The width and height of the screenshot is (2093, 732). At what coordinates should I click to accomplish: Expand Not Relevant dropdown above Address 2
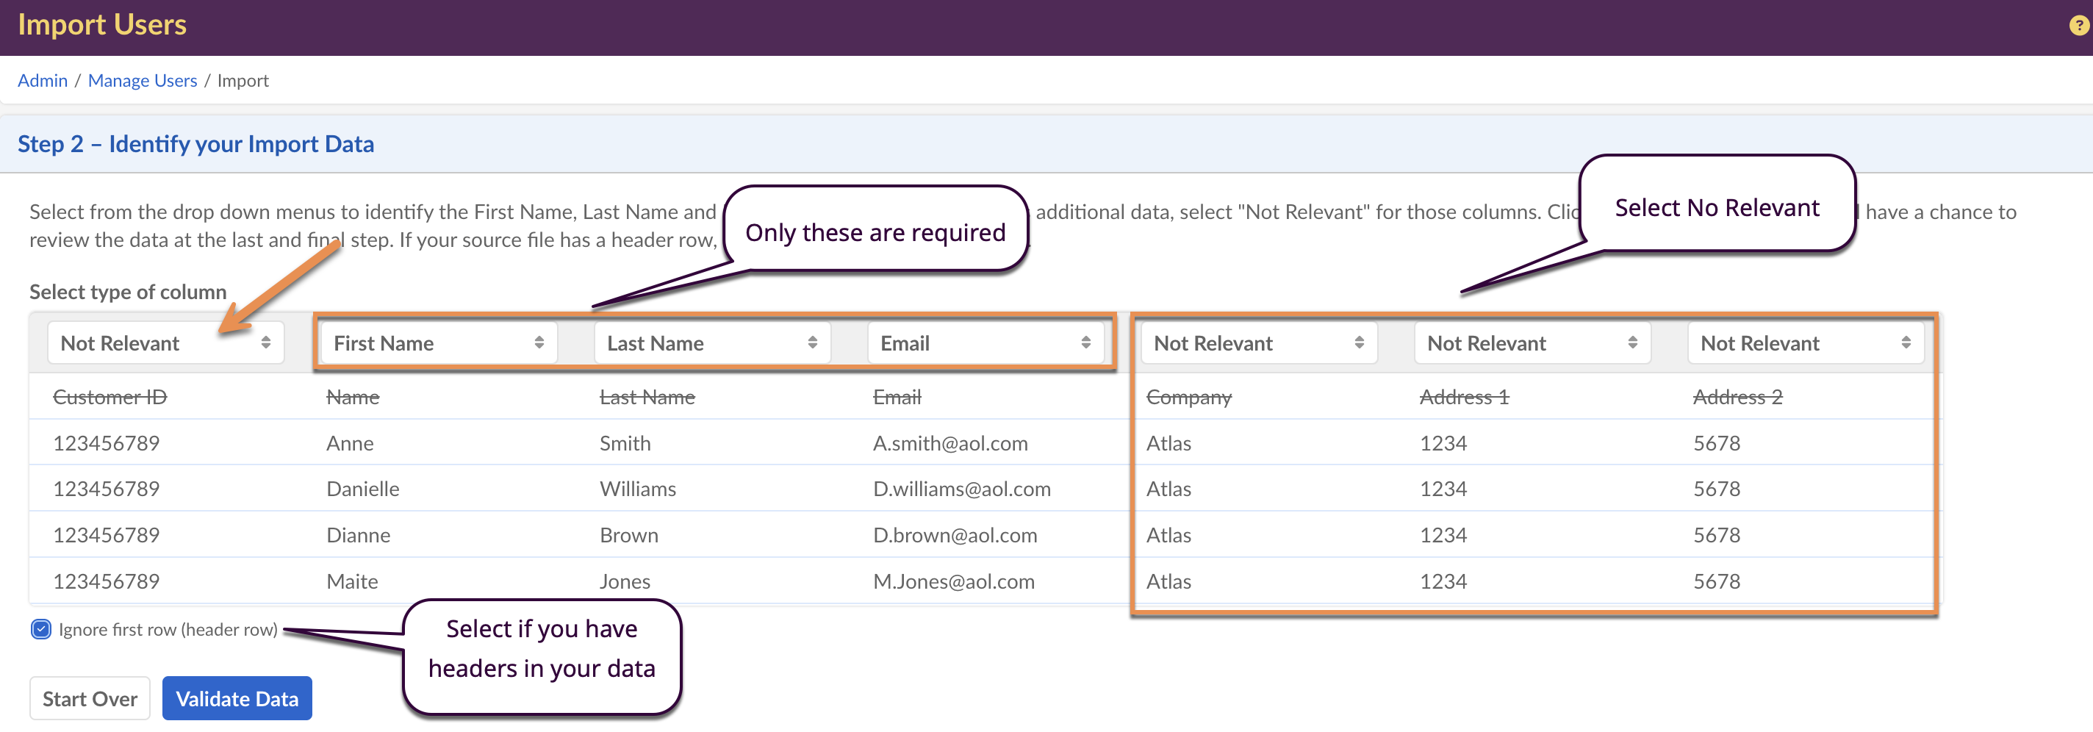[x=1805, y=344]
